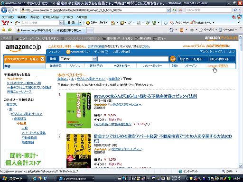
Task: Open the 表示(V) menu
Action: click(x=35, y=17)
